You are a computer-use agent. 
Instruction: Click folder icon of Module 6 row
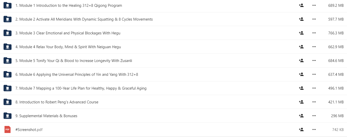tap(8, 74)
